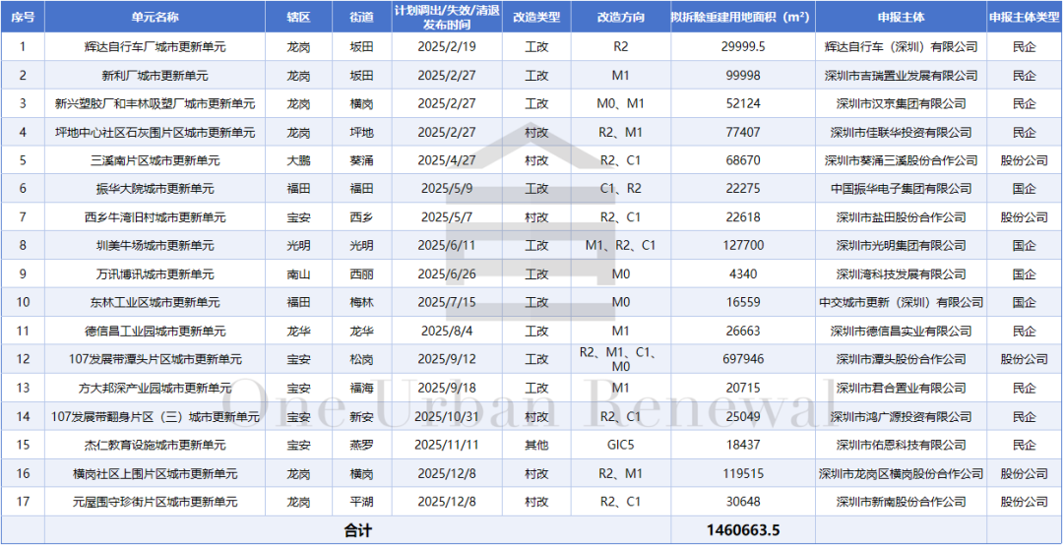Click cell 三溪南片区城市更新单元
The height and width of the screenshot is (545, 1063).
(x=155, y=160)
